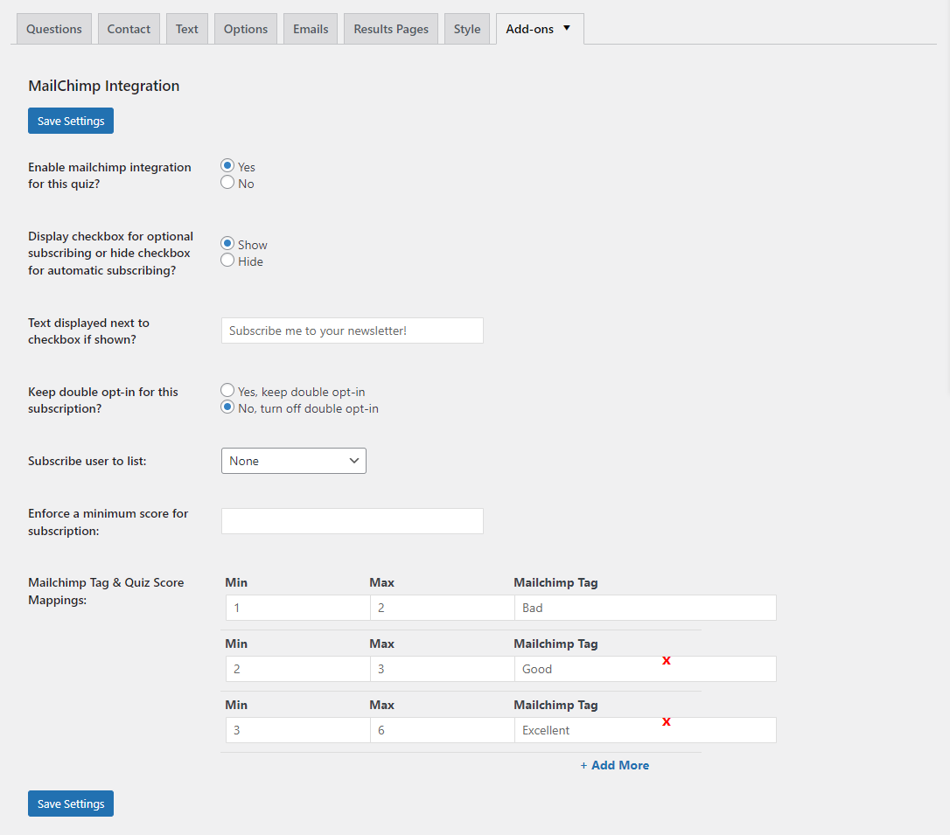Select Yes to enable mailchimp integration
This screenshot has height=835, width=950.
coord(227,165)
